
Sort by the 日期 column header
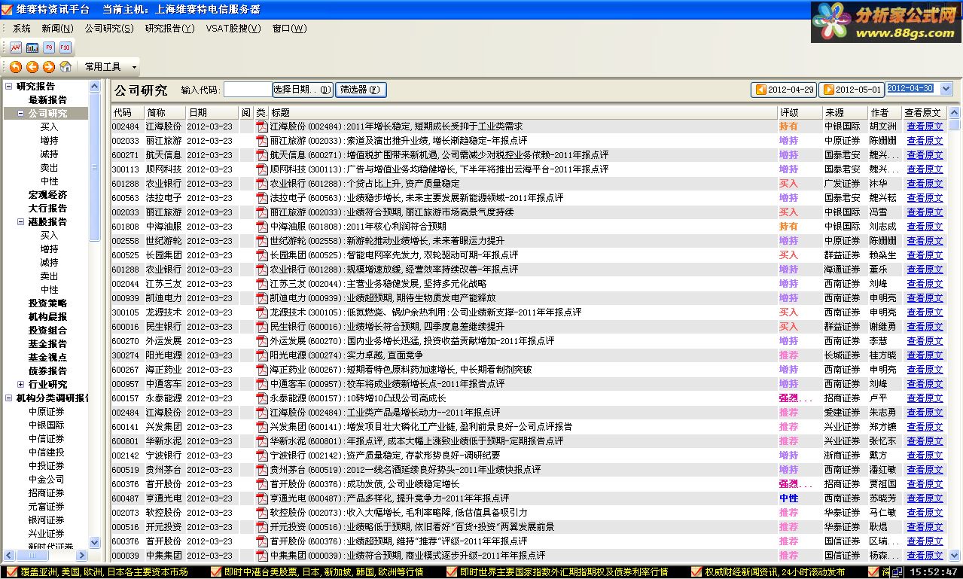(x=212, y=113)
